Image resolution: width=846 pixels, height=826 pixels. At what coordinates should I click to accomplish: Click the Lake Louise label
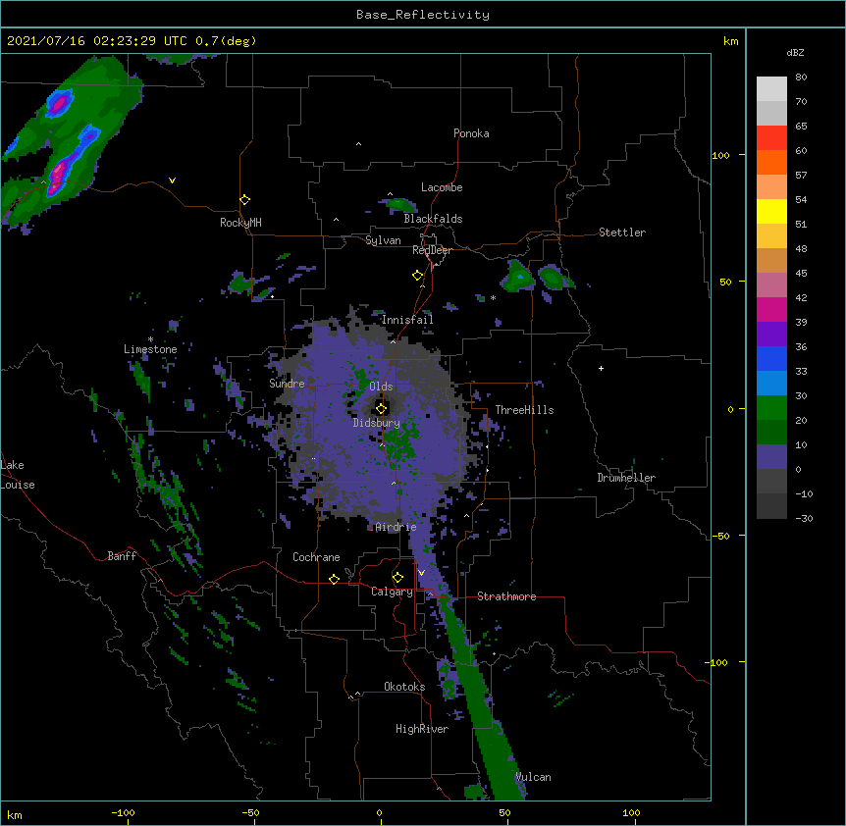pyautogui.click(x=18, y=475)
